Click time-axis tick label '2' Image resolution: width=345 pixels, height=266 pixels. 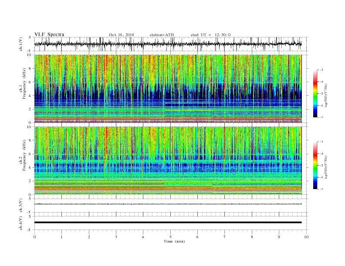point(89,237)
